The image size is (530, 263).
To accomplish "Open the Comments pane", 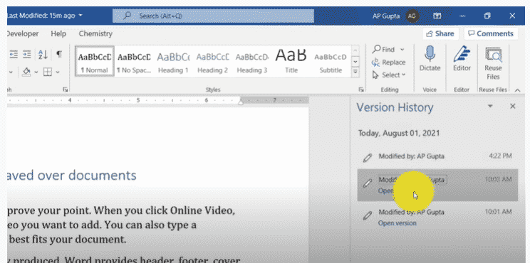I will pyautogui.click(x=491, y=33).
